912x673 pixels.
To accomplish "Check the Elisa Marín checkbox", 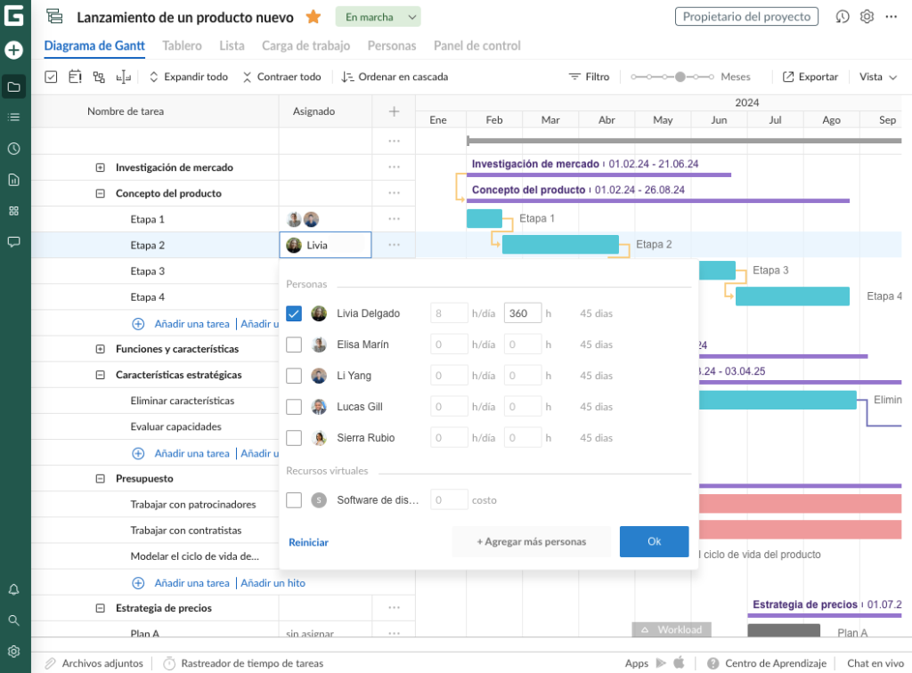I will [x=294, y=345].
